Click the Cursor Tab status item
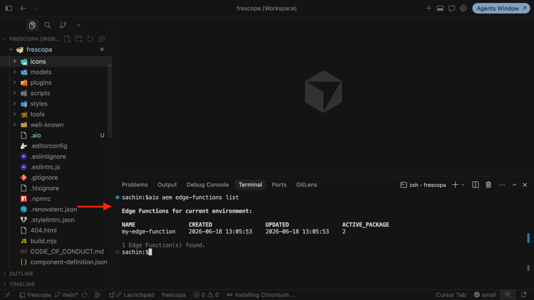 click(451, 294)
